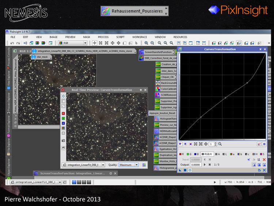Select the Duplication_im process icon

[165, 155]
